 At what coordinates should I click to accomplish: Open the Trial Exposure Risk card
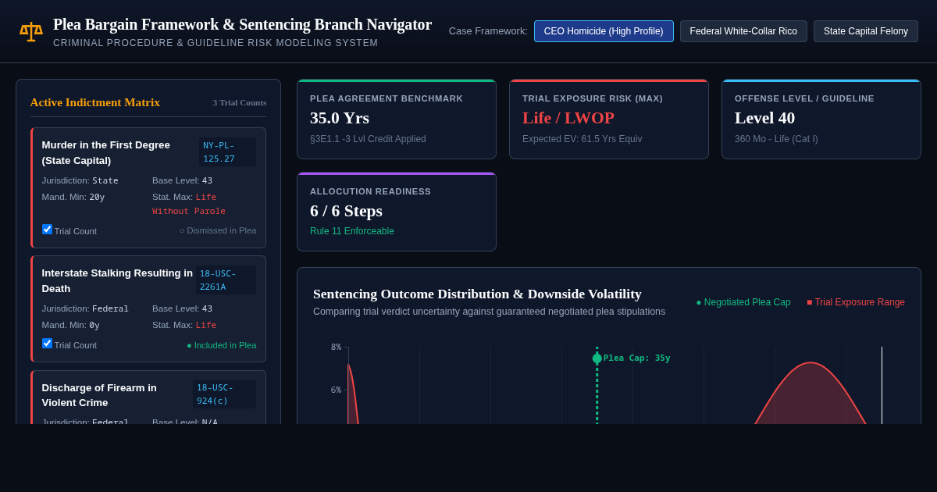(x=609, y=119)
